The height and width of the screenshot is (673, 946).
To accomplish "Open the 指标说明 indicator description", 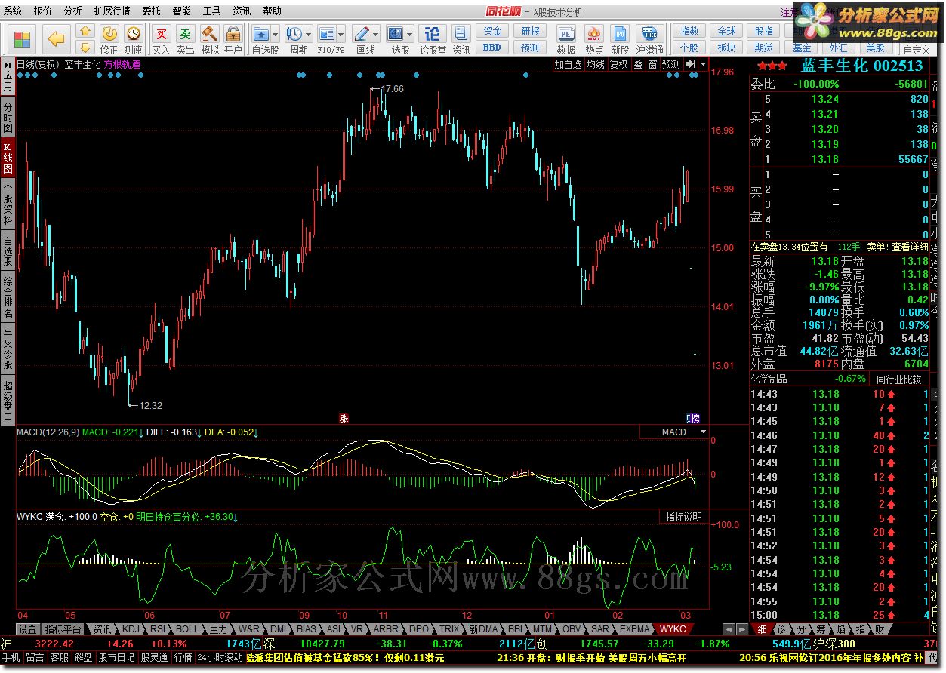I will pos(683,517).
